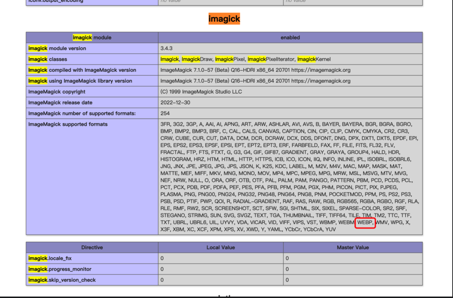Click the "imagick classes" row label

[51, 59]
